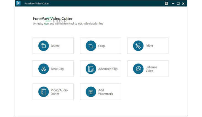Select the Video/Audio Joiner icon
The width and height of the screenshot is (202, 117).
[x=43, y=92]
